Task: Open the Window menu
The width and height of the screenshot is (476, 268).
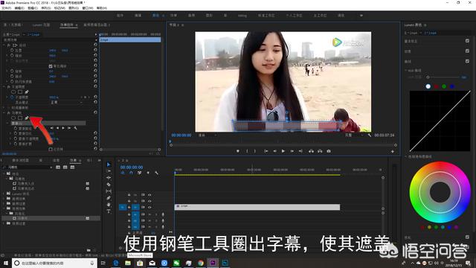Action: (x=88, y=8)
